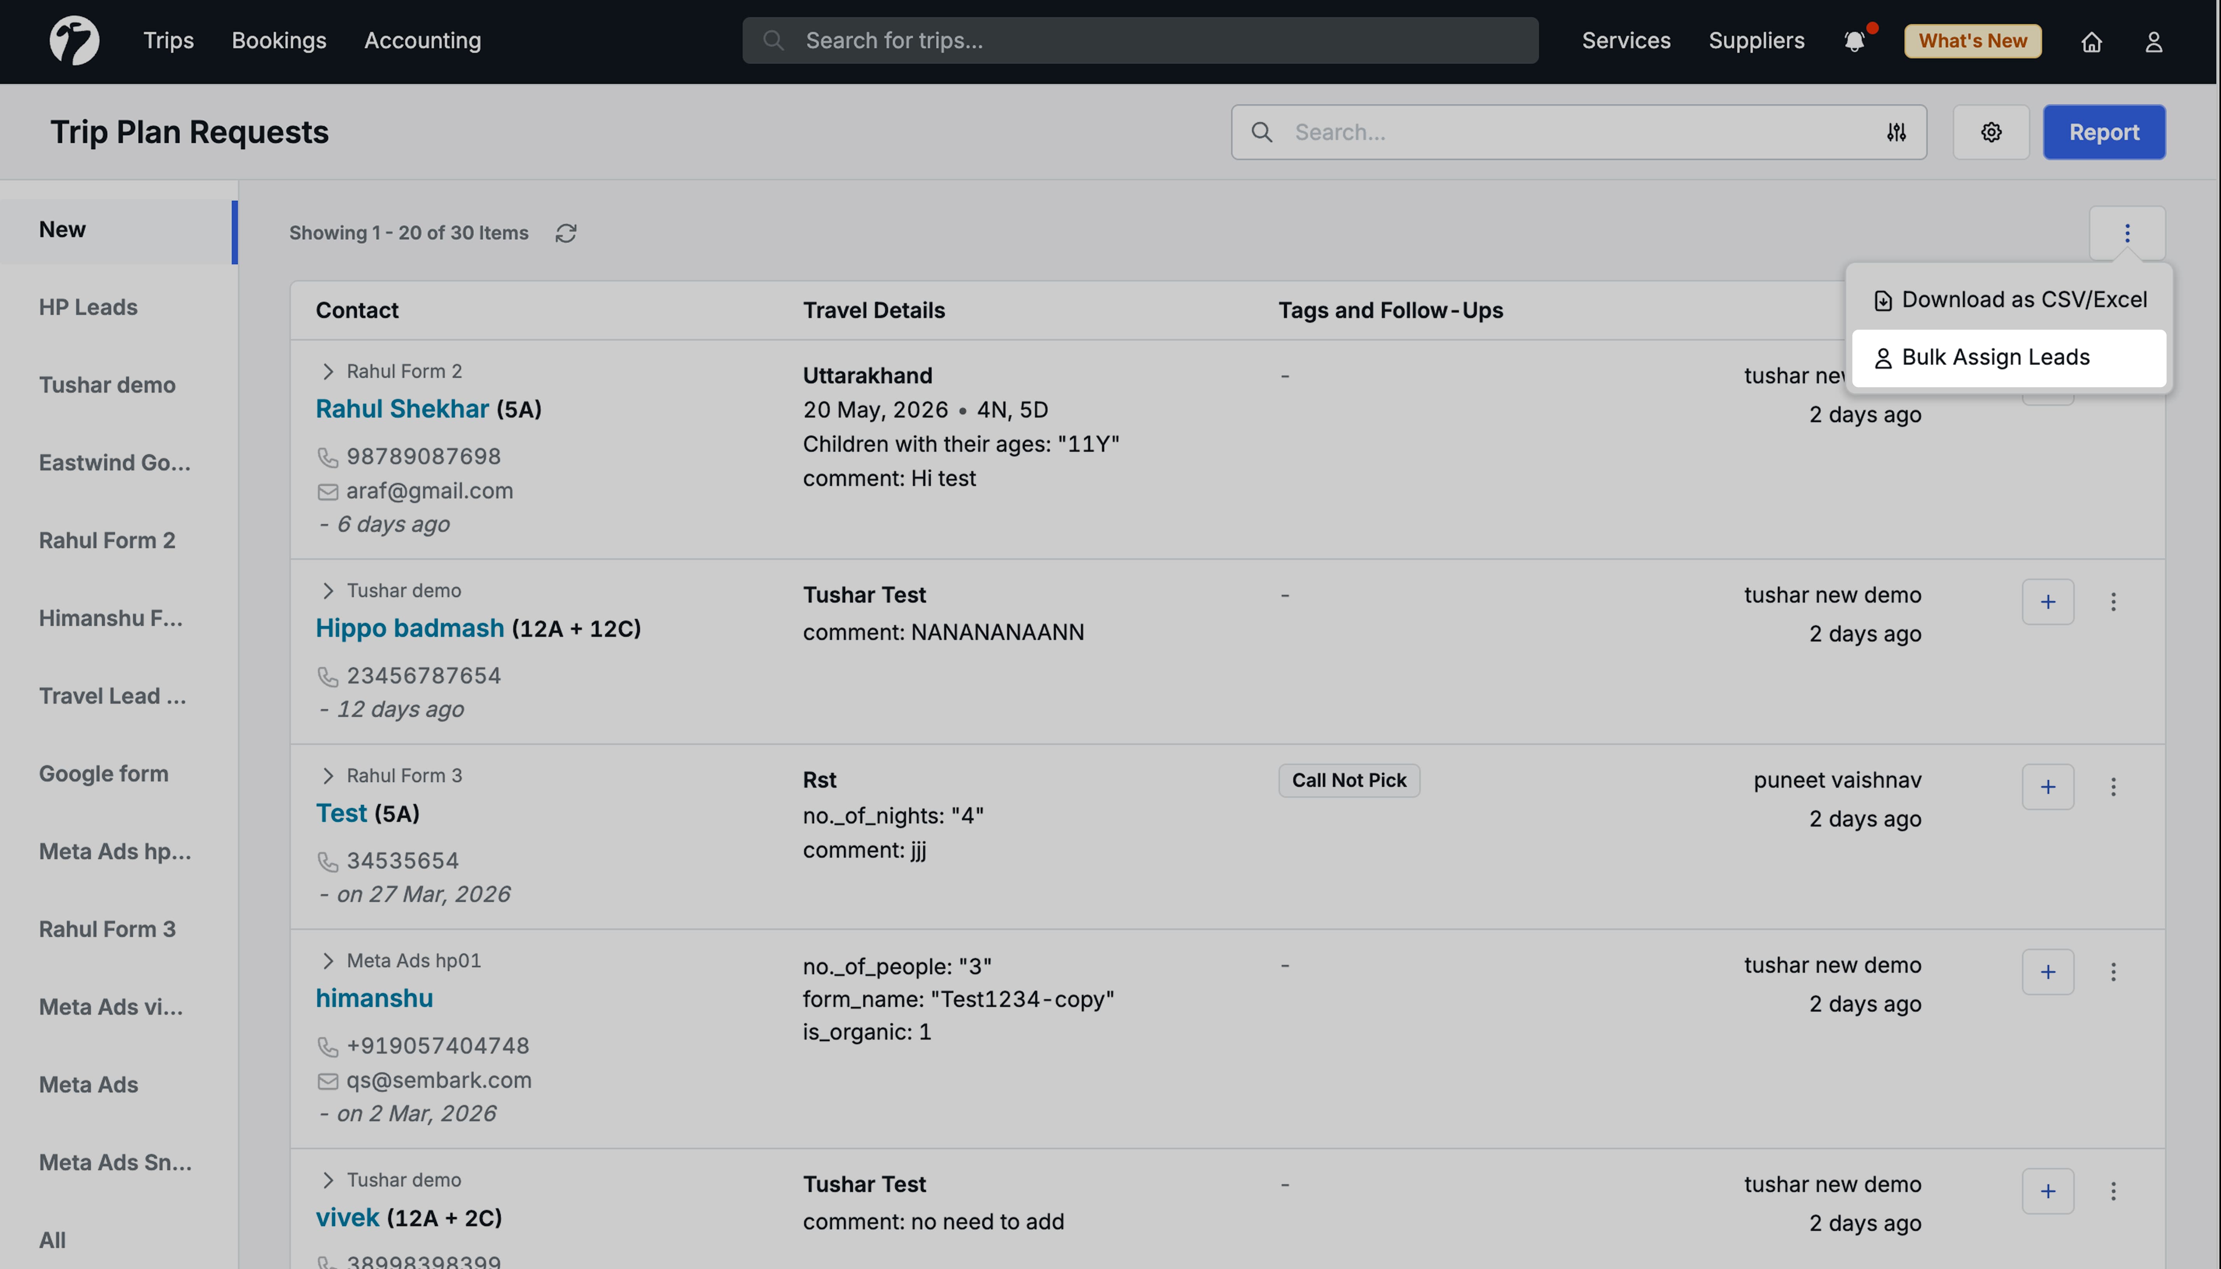Open Meta Ads hp... sidebar tab
Screen dimensions: 2221x1269
119,851
